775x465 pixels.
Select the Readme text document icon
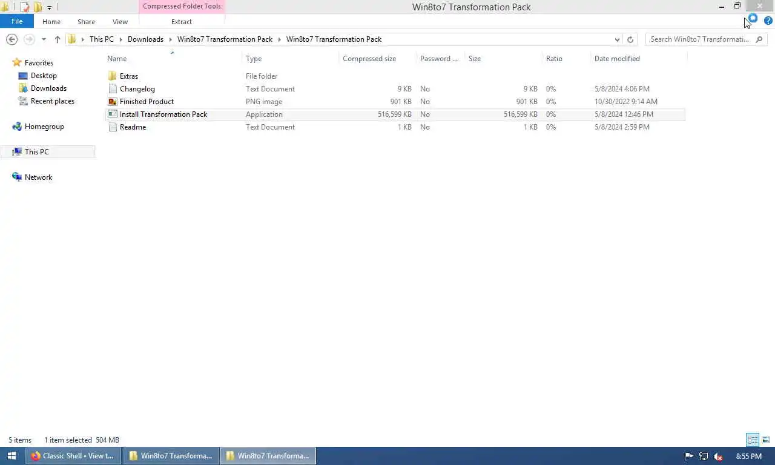tap(112, 127)
